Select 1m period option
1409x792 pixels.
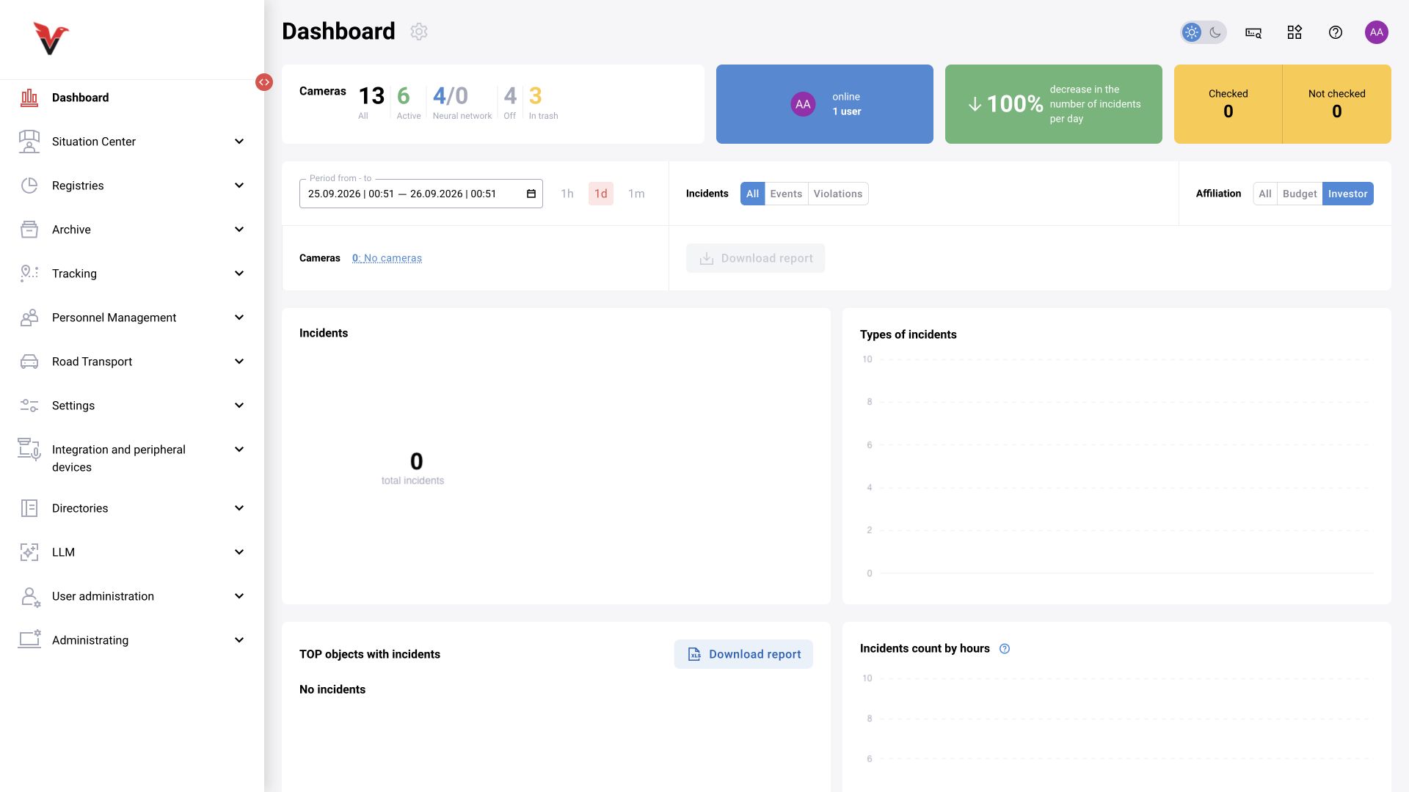click(x=636, y=194)
